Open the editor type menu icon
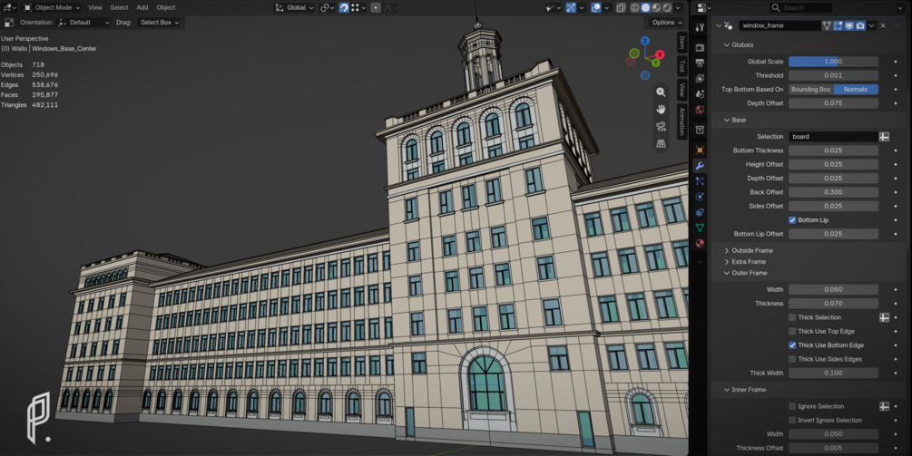Viewport: 912px width, 456px height. (x=9, y=7)
